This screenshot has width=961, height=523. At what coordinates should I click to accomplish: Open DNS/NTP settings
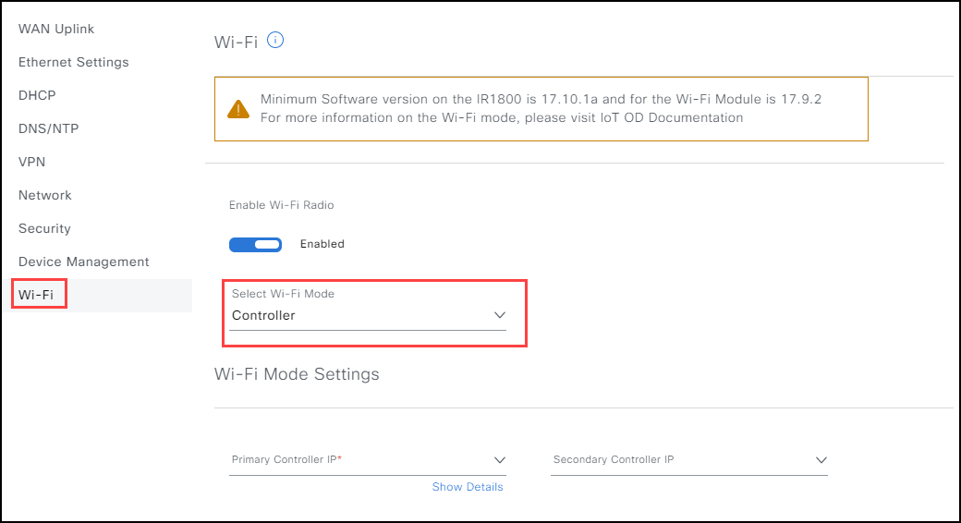[48, 128]
